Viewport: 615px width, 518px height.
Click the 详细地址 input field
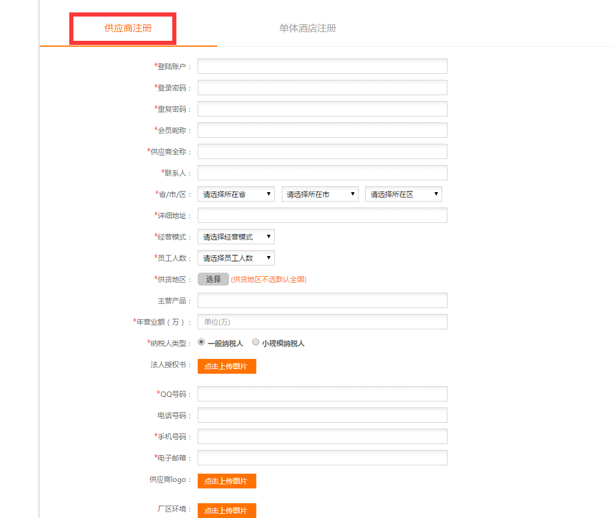(322, 215)
